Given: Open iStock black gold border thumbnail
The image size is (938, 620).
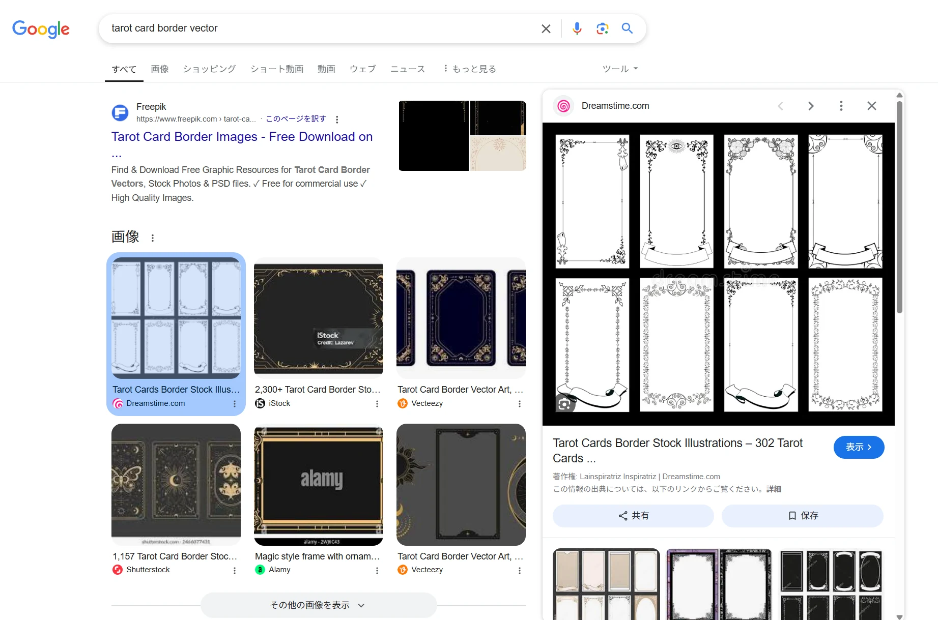Looking at the screenshot, I should click(319, 318).
